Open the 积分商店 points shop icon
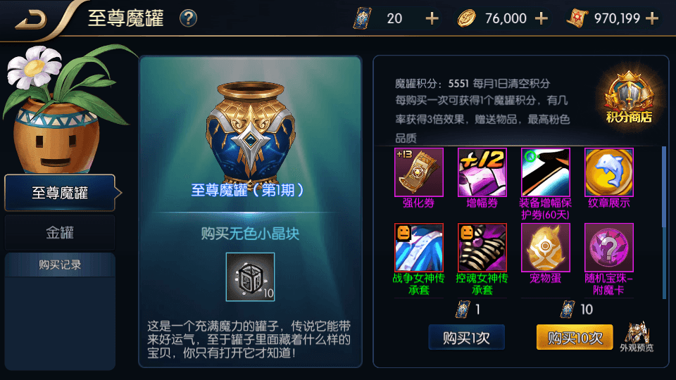 (x=629, y=98)
